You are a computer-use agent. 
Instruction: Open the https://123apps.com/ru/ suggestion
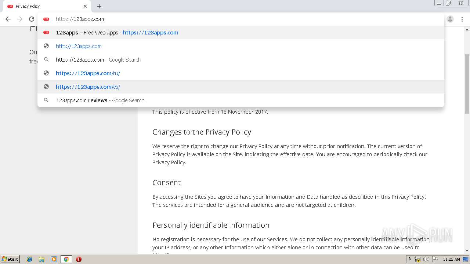(x=88, y=73)
